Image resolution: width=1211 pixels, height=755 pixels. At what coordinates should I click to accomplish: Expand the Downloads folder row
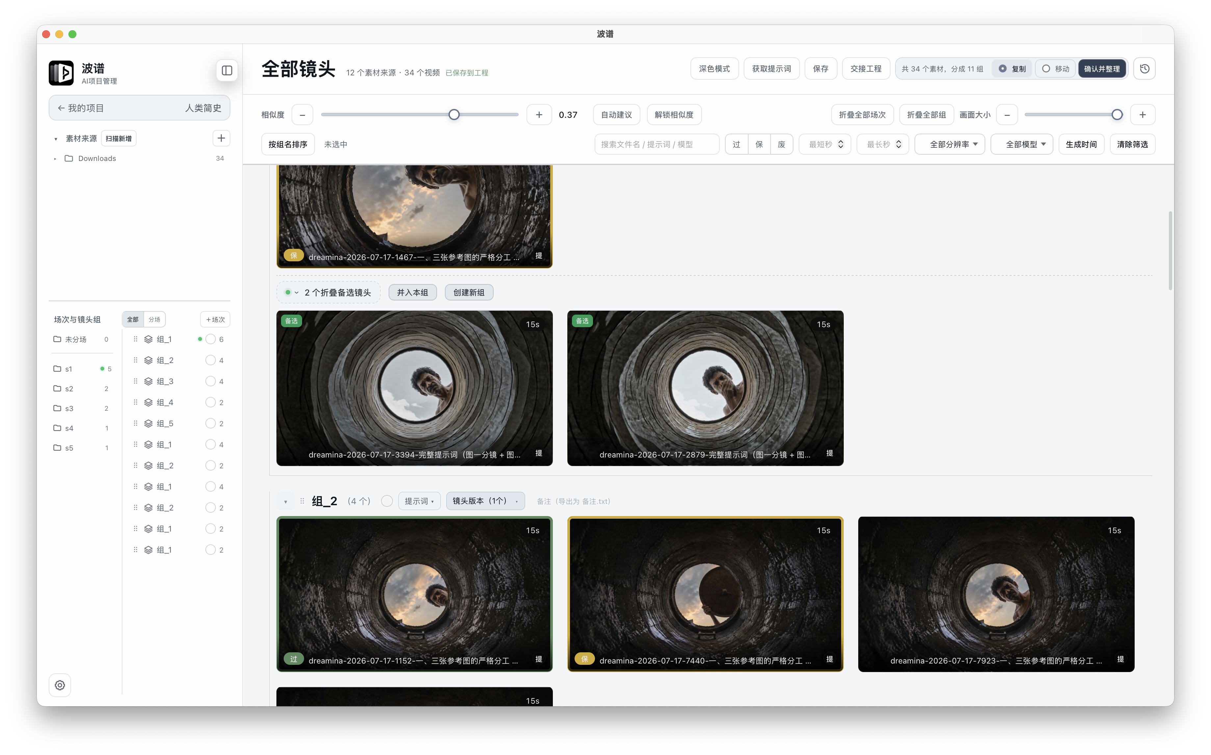click(x=55, y=159)
